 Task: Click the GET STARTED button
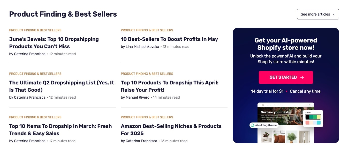[x=286, y=77]
